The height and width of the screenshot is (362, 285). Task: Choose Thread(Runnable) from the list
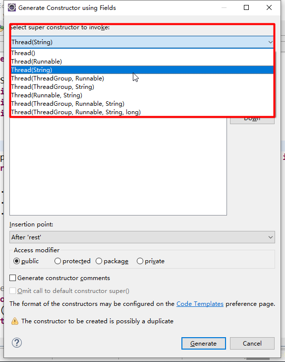[142, 62]
